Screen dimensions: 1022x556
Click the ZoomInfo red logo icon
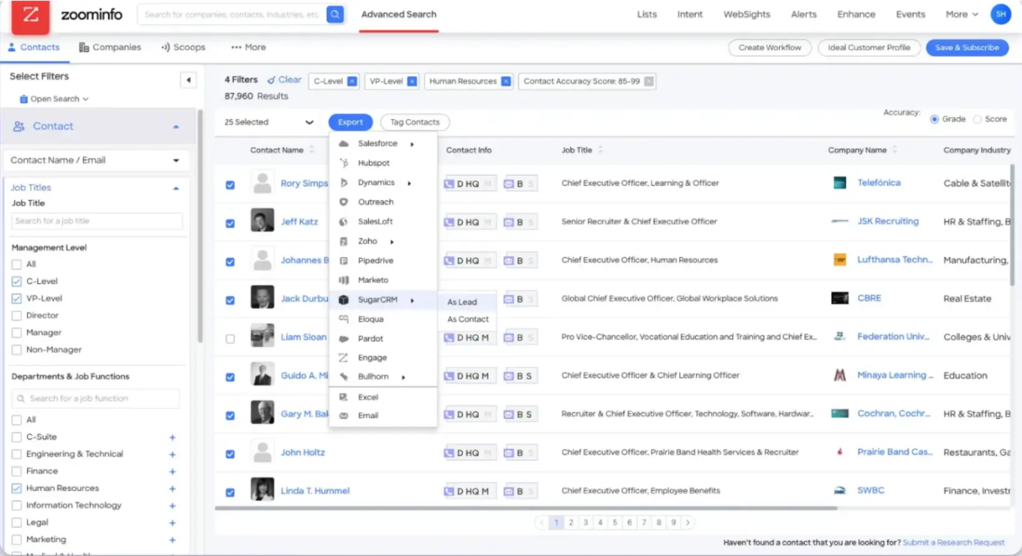[31, 16]
